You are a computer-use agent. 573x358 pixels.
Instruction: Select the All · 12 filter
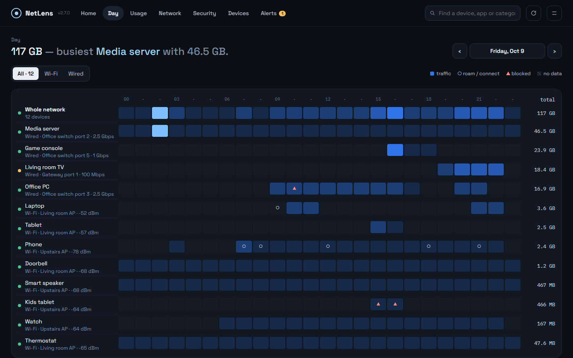[26, 74]
